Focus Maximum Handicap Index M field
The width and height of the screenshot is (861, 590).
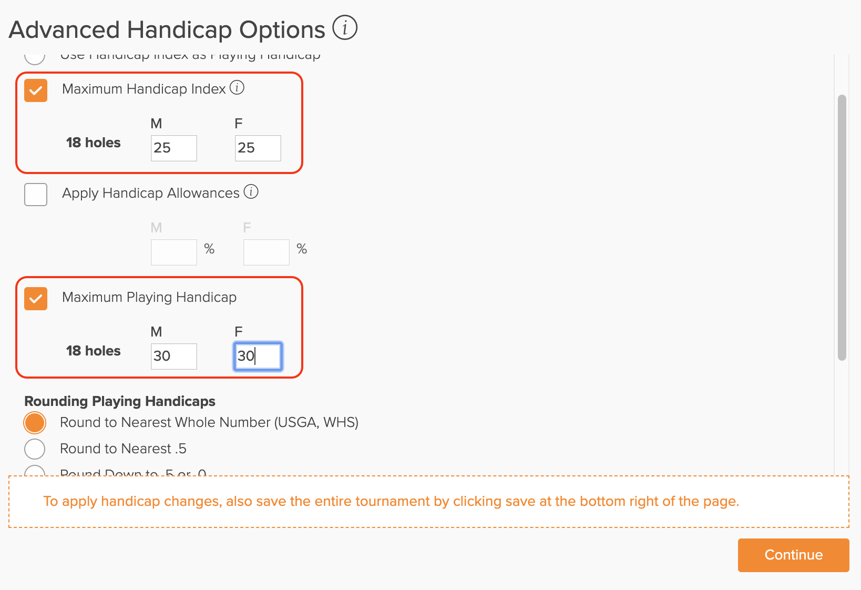click(174, 148)
